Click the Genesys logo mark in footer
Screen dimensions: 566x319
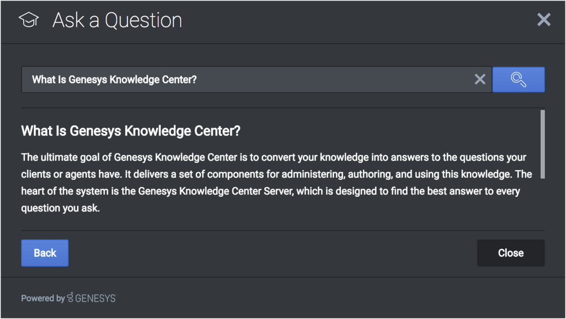[70, 298]
